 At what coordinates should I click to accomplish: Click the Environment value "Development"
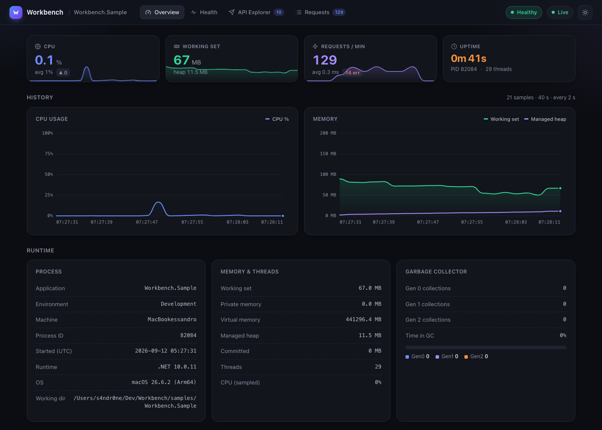pos(178,304)
